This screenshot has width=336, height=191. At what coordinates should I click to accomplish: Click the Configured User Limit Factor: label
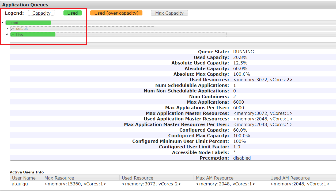[x=194, y=147]
